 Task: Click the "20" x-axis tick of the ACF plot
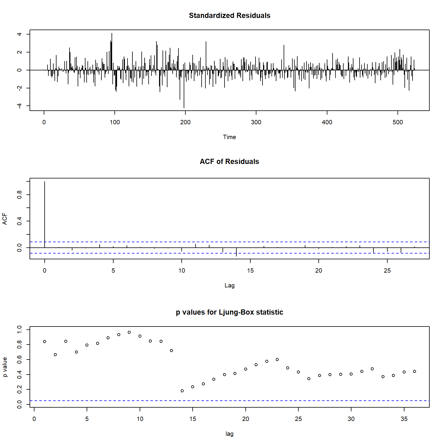(x=319, y=271)
